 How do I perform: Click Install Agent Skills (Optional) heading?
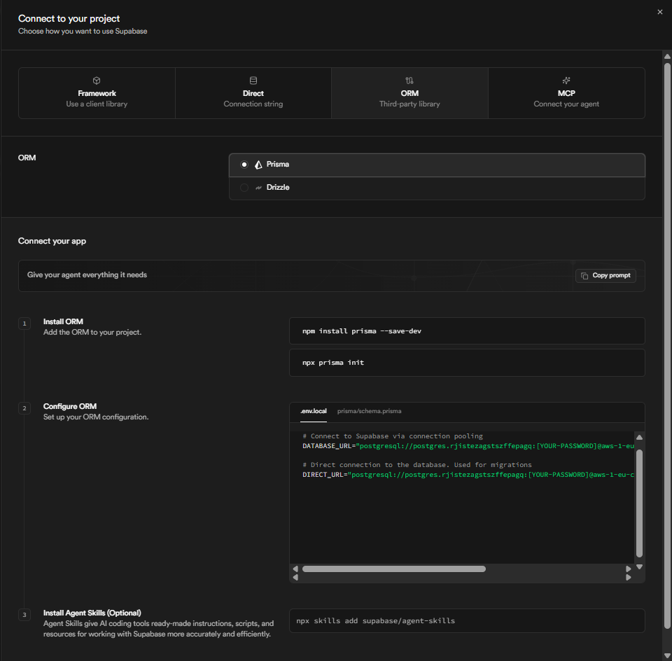[92, 613]
